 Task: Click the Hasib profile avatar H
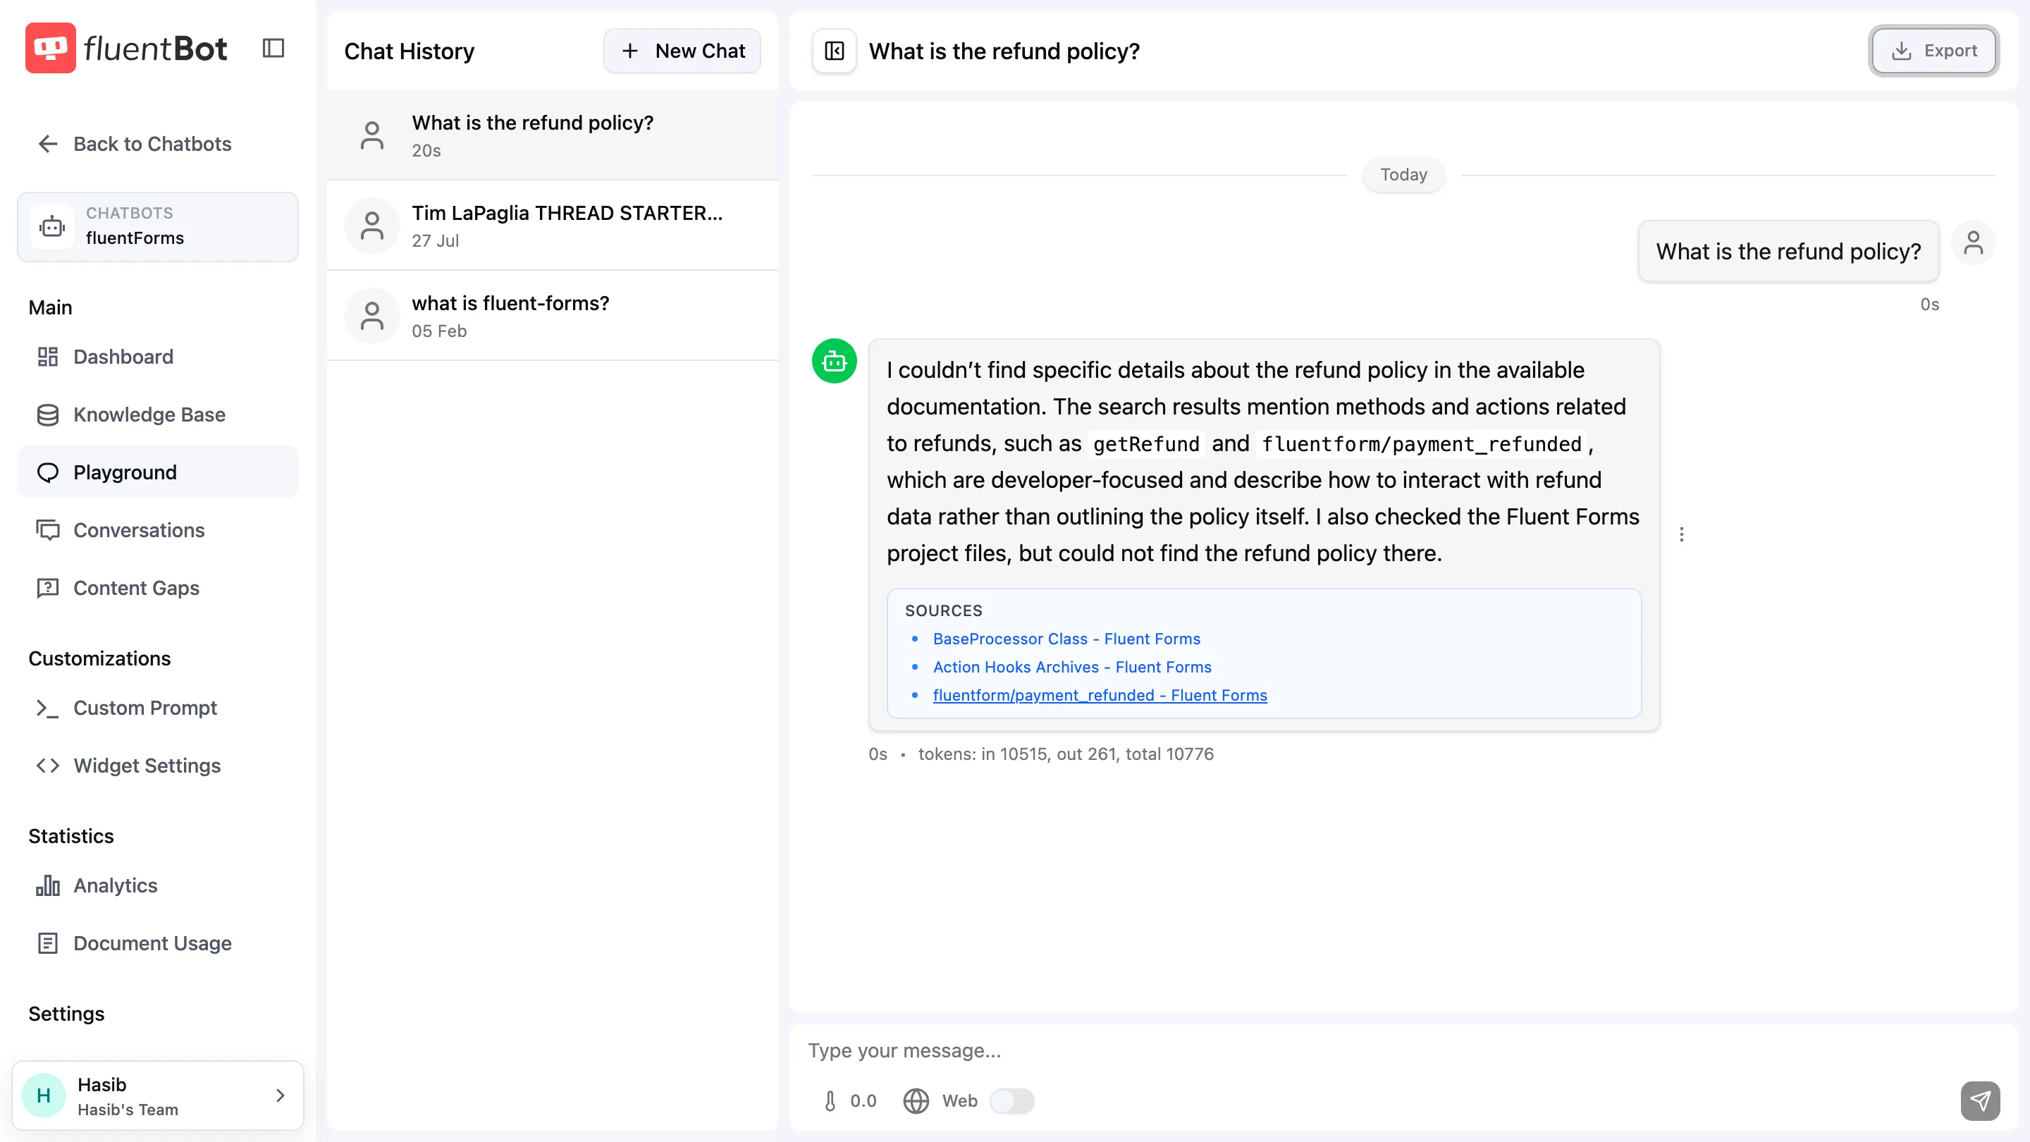point(43,1095)
